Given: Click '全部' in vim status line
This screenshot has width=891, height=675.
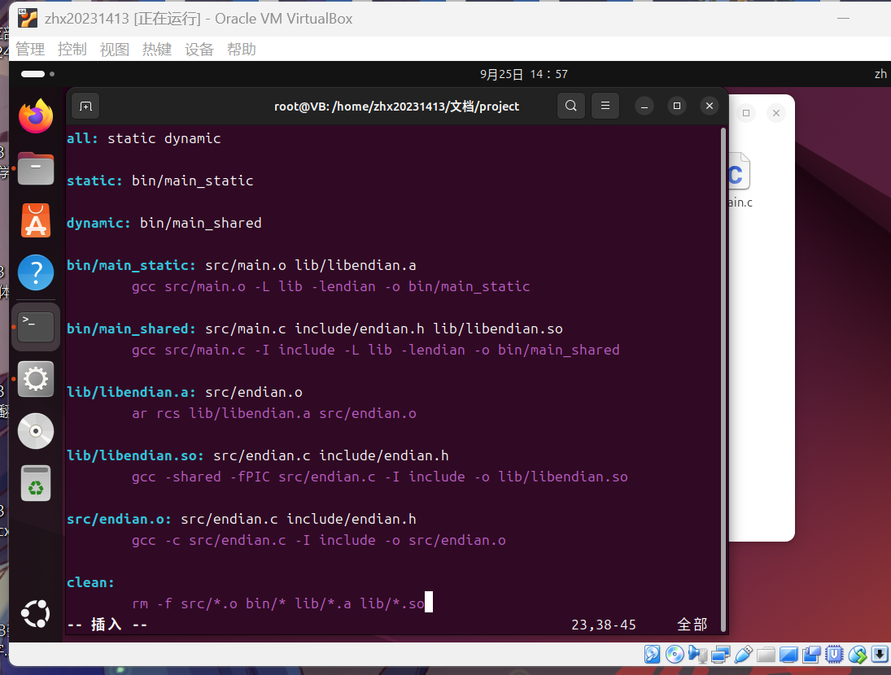Looking at the screenshot, I should pyautogui.click(x=692, y=625).
